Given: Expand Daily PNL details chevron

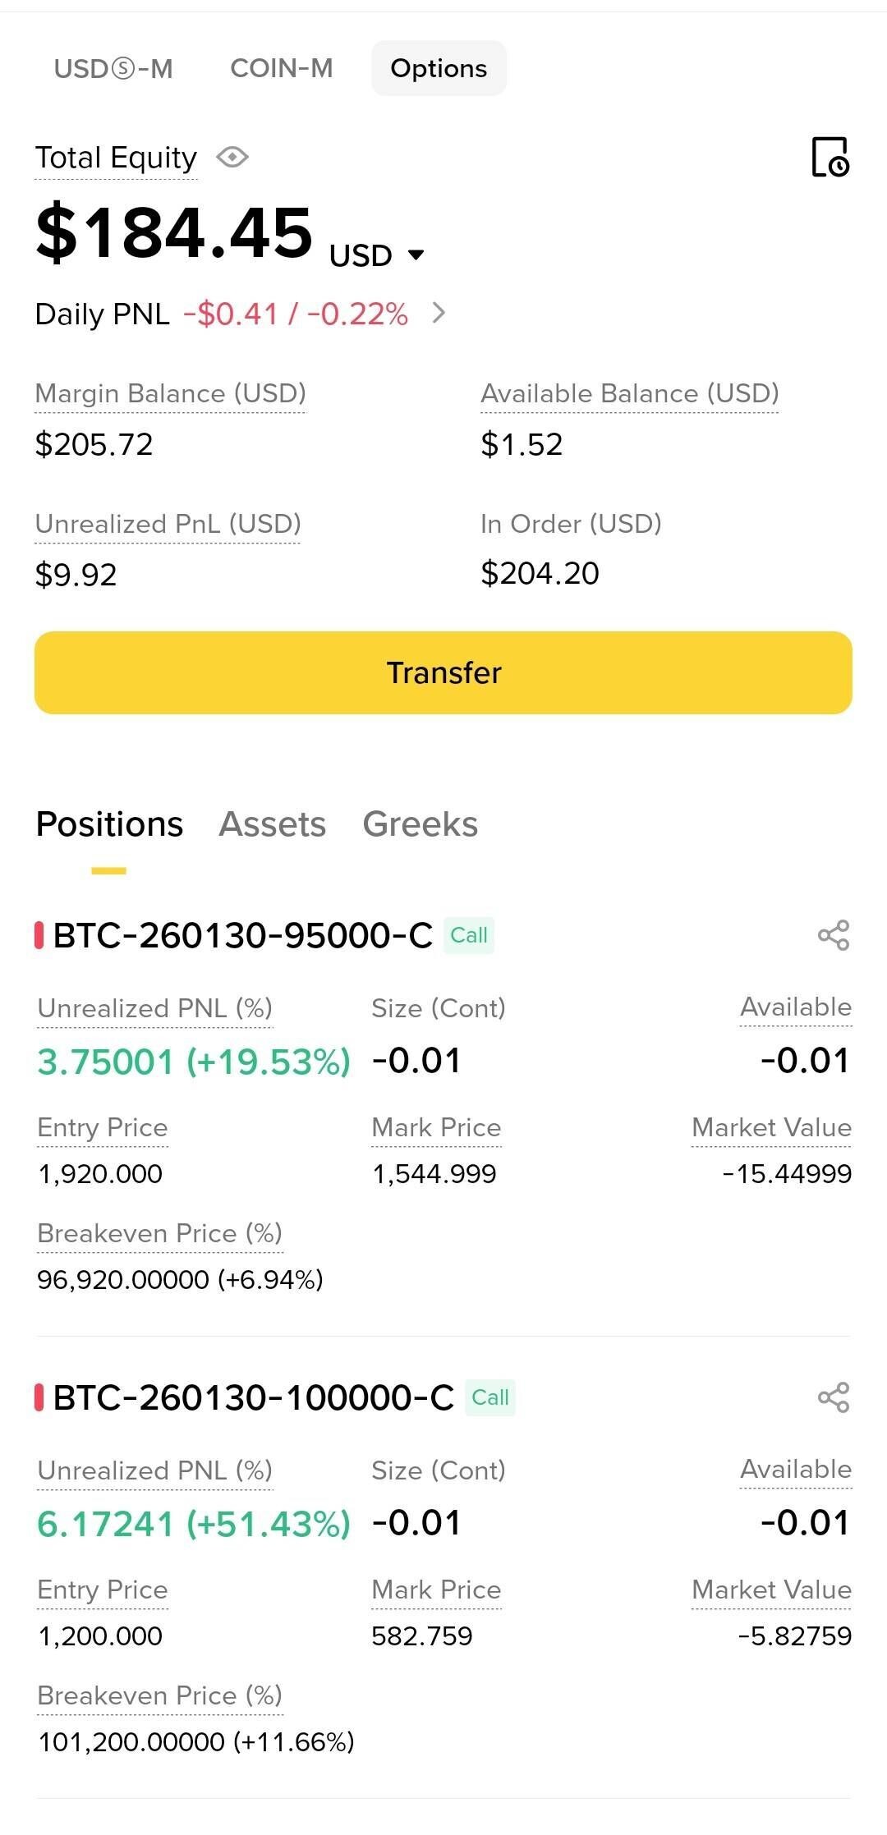Looking at the screenshot, I should point(439,313).
